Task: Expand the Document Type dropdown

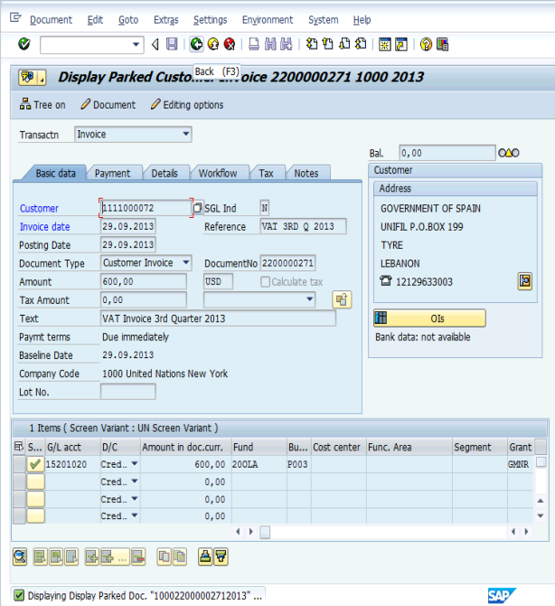Action: pyautogui.click(x=186, y=263)
